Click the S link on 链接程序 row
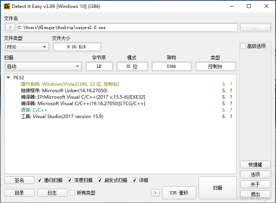The width and height of the screenshot is (276, 203). click(223, 91)
